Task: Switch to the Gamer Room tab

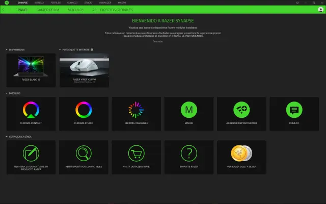Action: 48,10
